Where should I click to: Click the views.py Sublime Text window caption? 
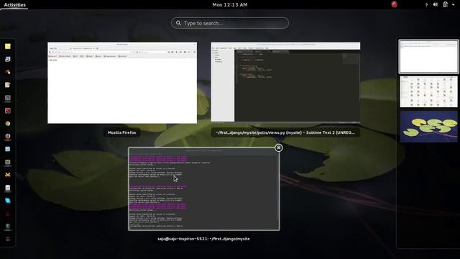(285, 132)
